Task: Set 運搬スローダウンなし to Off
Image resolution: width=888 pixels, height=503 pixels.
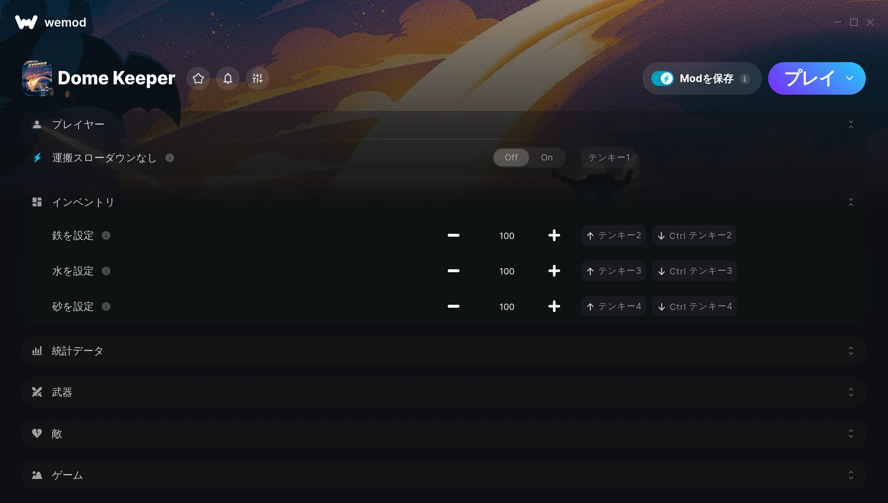Action: [x=511, y=158]
